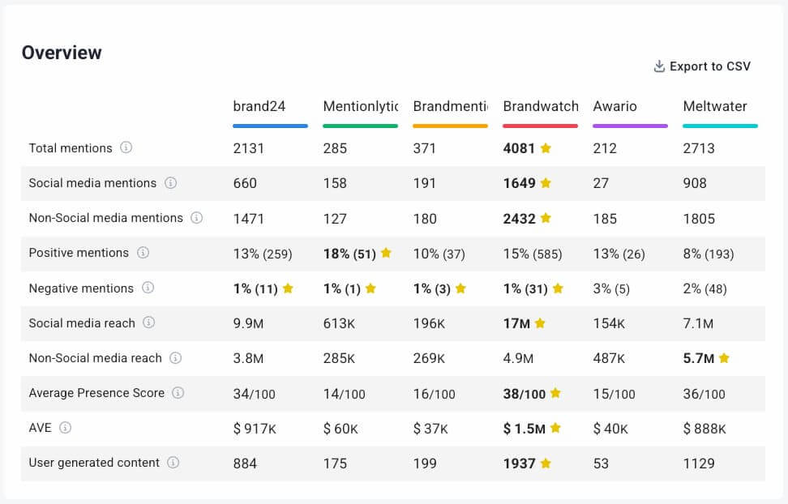The image size is (788, 504).
Task: Click the Meltwater column header
Action: [x=715, y=106]
